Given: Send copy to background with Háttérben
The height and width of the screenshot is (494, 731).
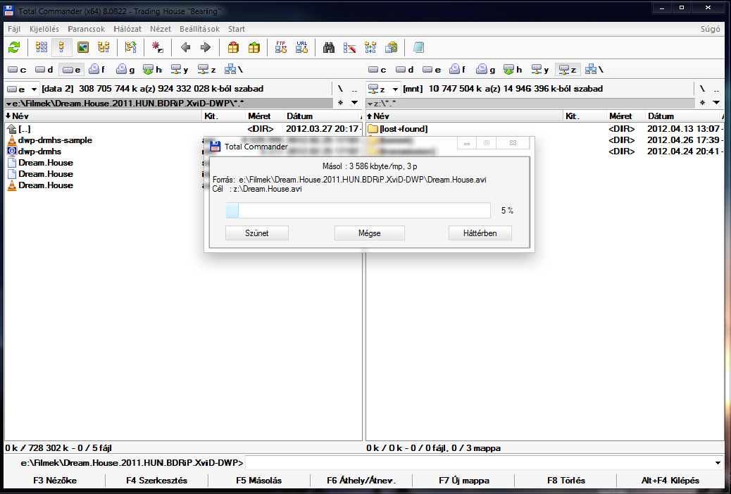Looking at the screenshot, I should pos(480,233).
